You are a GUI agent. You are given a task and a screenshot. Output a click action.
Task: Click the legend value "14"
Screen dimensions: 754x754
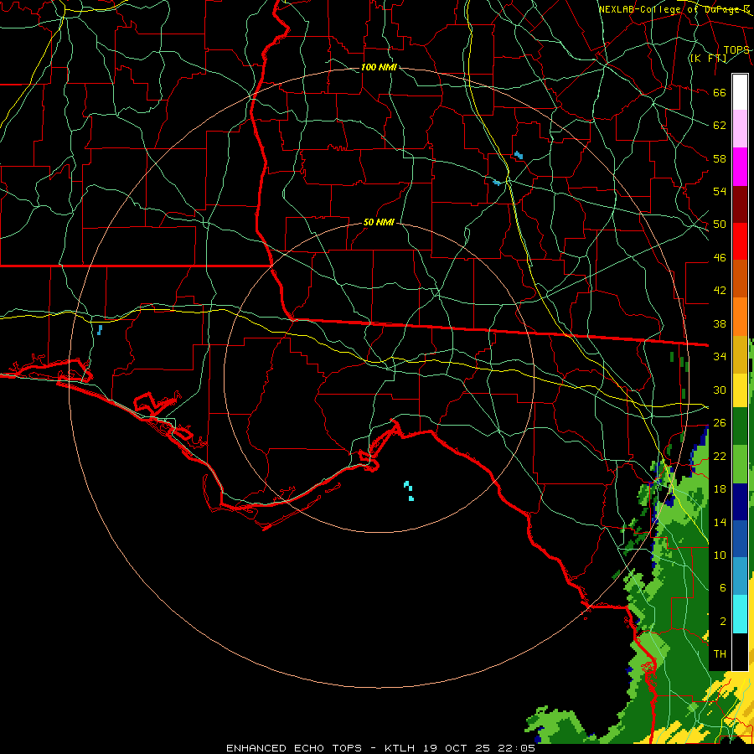point(720,522)
